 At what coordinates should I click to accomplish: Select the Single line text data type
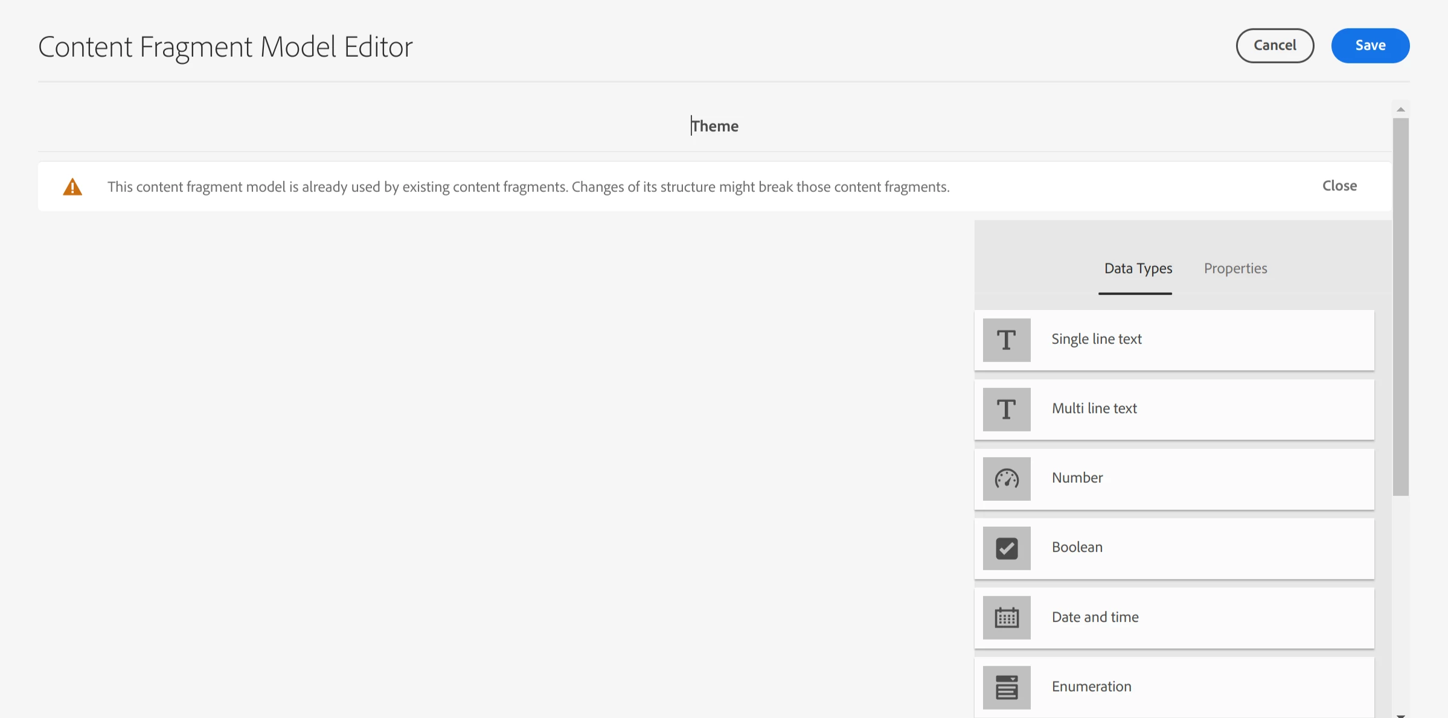(x=1097, y=339)
